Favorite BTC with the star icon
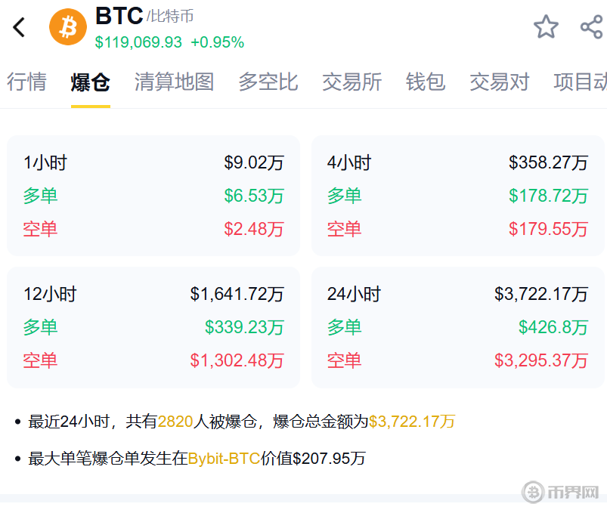 point(546,27)
